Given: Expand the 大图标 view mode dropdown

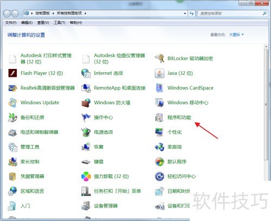Looking at the screenshot, I should [x=236, y=35].
